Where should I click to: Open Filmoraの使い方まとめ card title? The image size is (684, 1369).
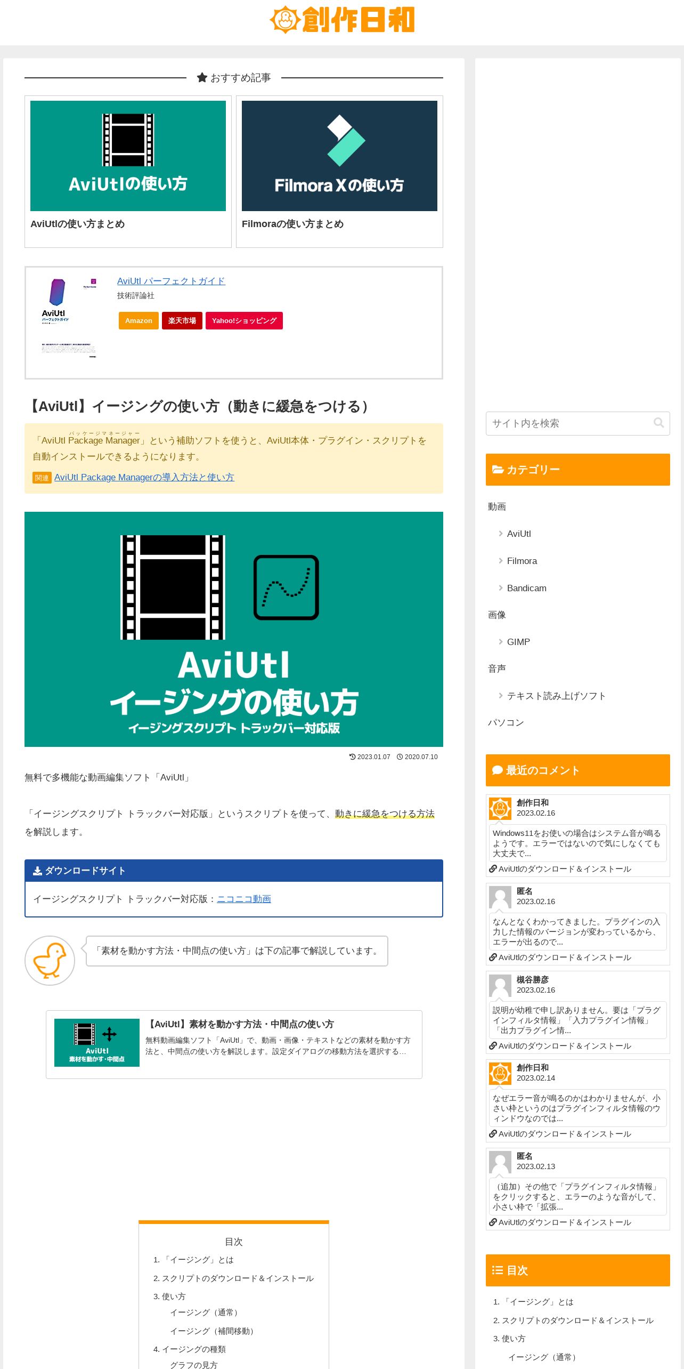pos(292,224)
